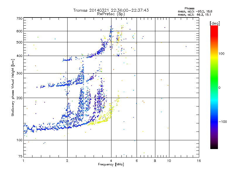
Task: Click the height axis tick "400"
Action: coord(19,56)
